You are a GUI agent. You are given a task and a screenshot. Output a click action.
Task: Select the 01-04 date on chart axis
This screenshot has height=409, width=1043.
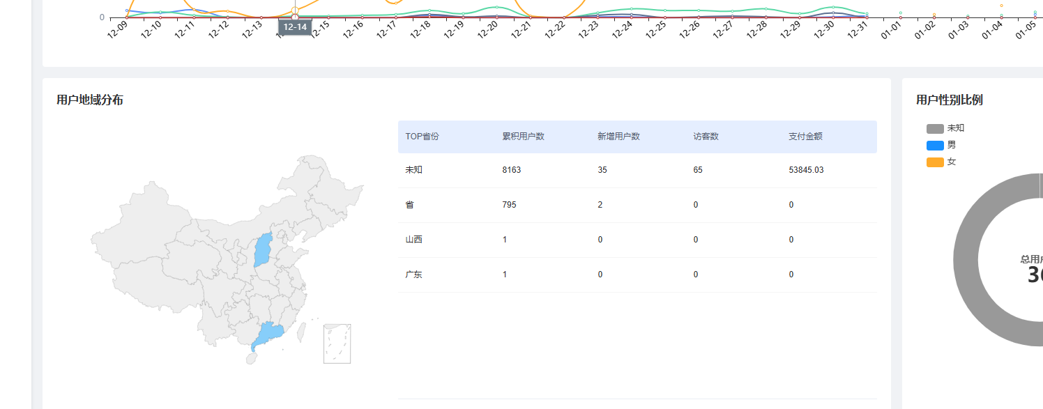(x=992, y=31)
